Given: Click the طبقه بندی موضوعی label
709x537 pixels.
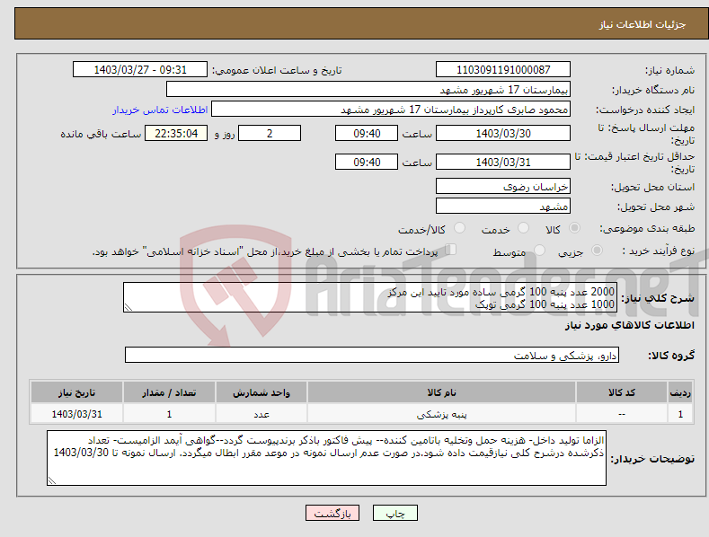Looking at the screenshot, I should tap(647, 228).
